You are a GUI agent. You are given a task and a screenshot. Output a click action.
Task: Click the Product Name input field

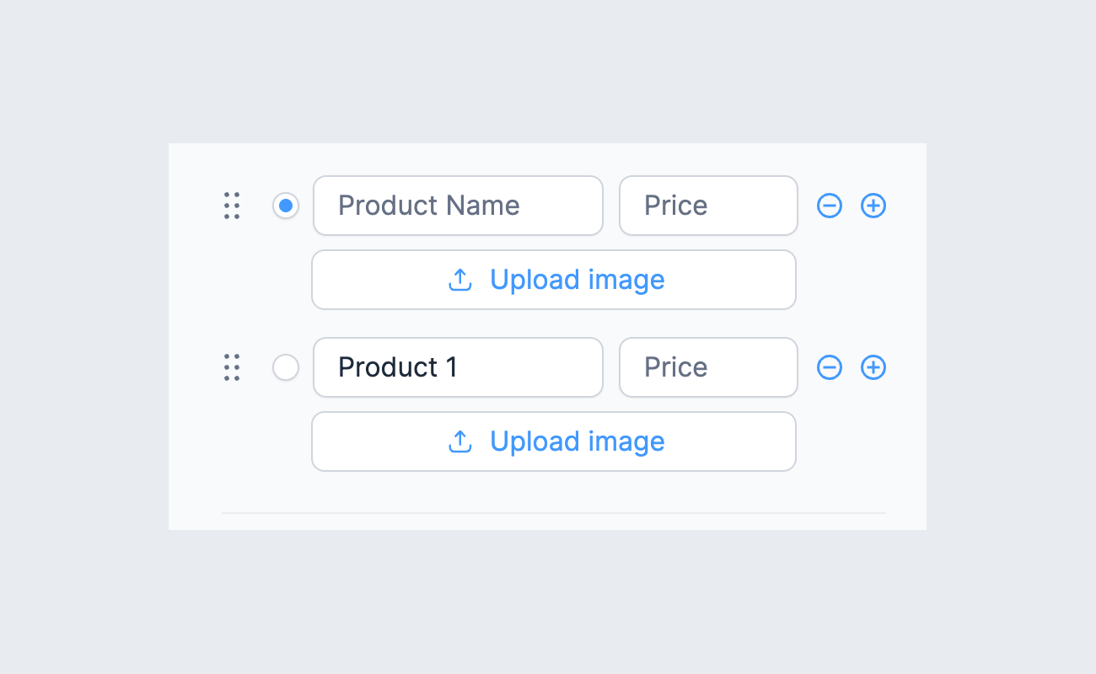(458, 206)
